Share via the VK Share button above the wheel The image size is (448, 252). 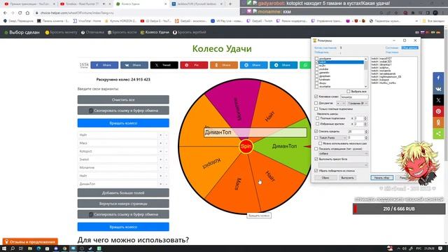pyautogui.click(x=134, y=65)
